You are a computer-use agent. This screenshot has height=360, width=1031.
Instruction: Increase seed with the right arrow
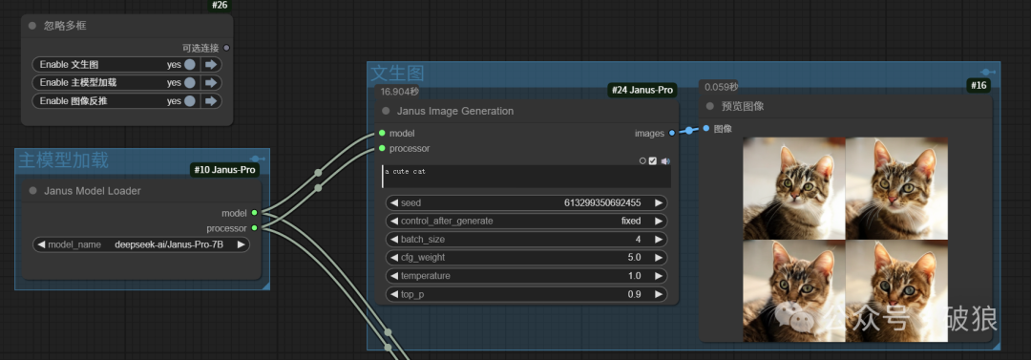coord(659,202)
